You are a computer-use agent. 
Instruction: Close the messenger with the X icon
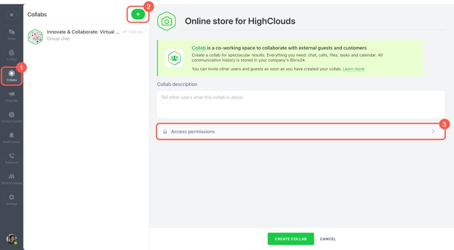[11, 15]
